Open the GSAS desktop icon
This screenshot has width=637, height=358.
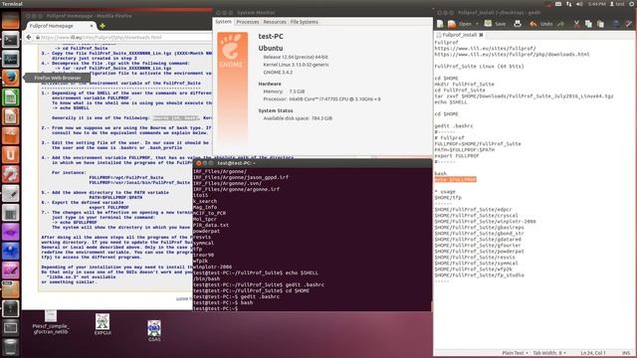click(x=154, y=330)
